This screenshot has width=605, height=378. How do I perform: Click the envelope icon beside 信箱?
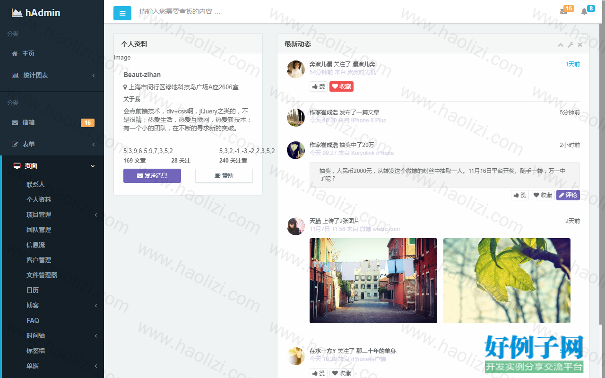[x=15, y=123]
